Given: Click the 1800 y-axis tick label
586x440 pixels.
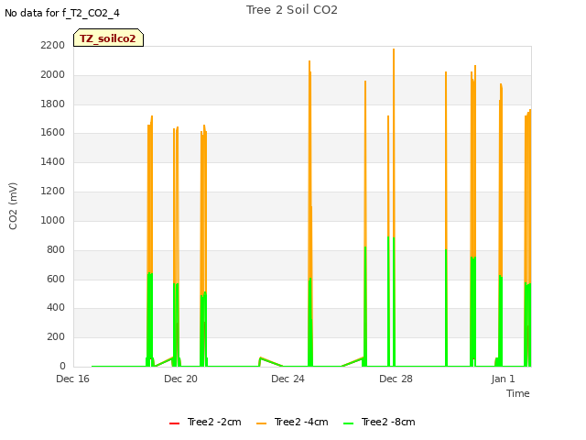Looking at the screenshot, I should [53, 104].
